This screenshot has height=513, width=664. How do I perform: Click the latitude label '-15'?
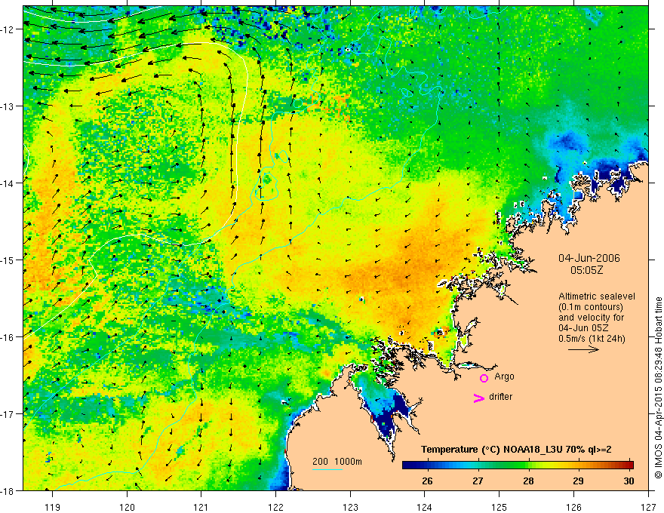pyautogui.click(x=8, y=260)
